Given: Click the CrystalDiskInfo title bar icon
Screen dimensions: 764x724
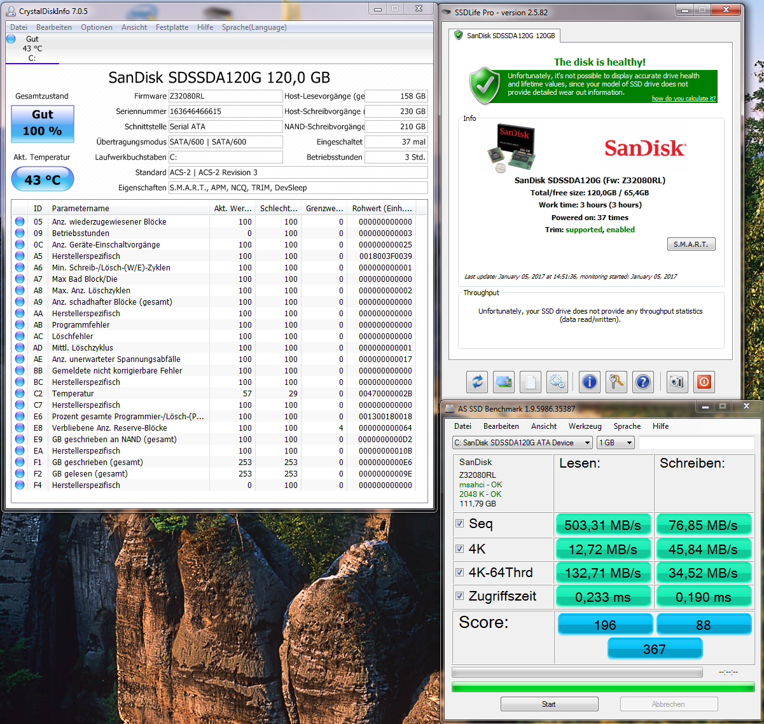Looking at the screenshot, I should [x=11, y=10].
